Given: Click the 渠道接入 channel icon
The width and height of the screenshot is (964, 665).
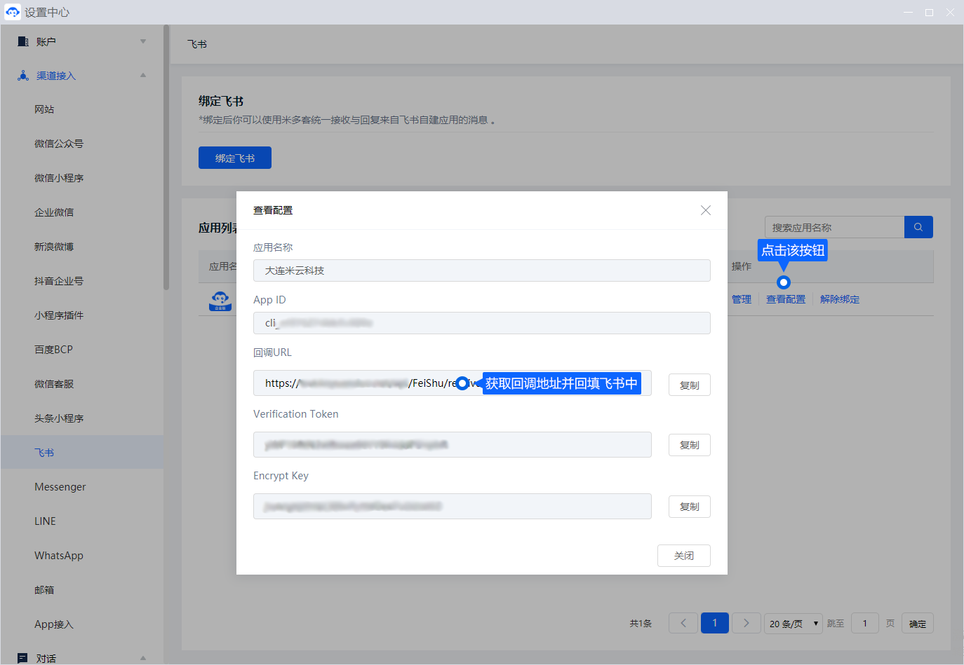Looking at the screenshot, I should pyautogui.click(x=23, y=76).
